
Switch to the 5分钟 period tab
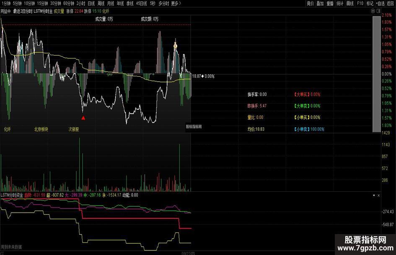(x=17, y=3)
